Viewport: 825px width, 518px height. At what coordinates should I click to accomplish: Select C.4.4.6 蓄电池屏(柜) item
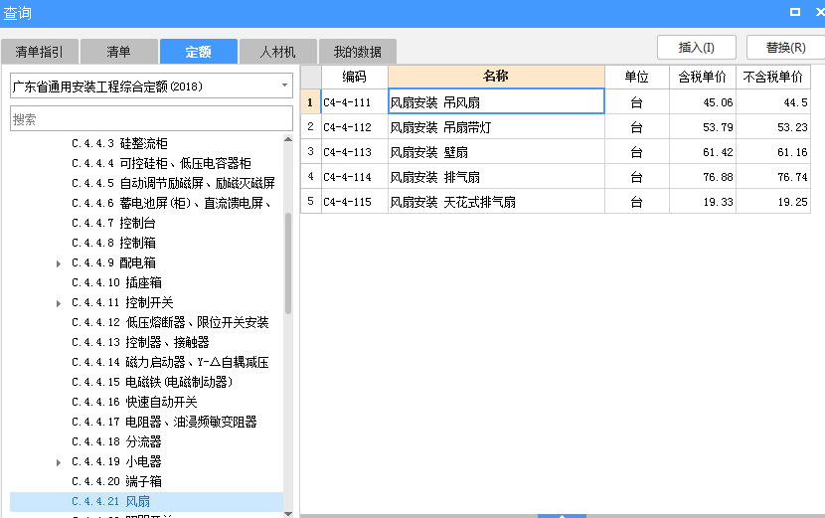(171, 203)
